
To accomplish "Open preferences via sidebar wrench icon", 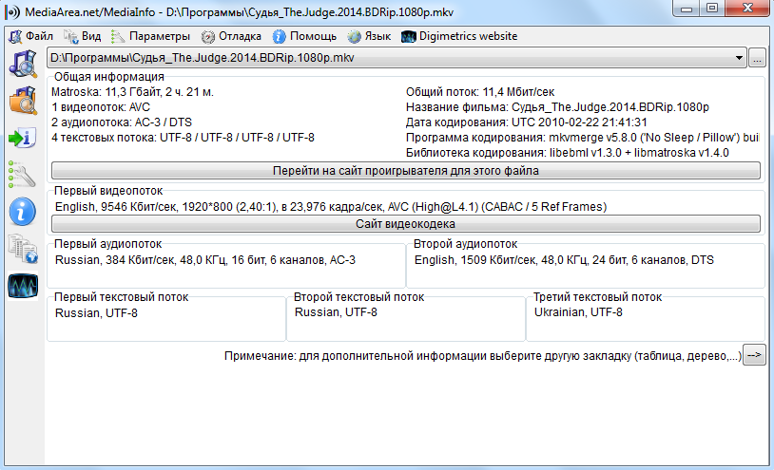I will click(x=22, y=173).
